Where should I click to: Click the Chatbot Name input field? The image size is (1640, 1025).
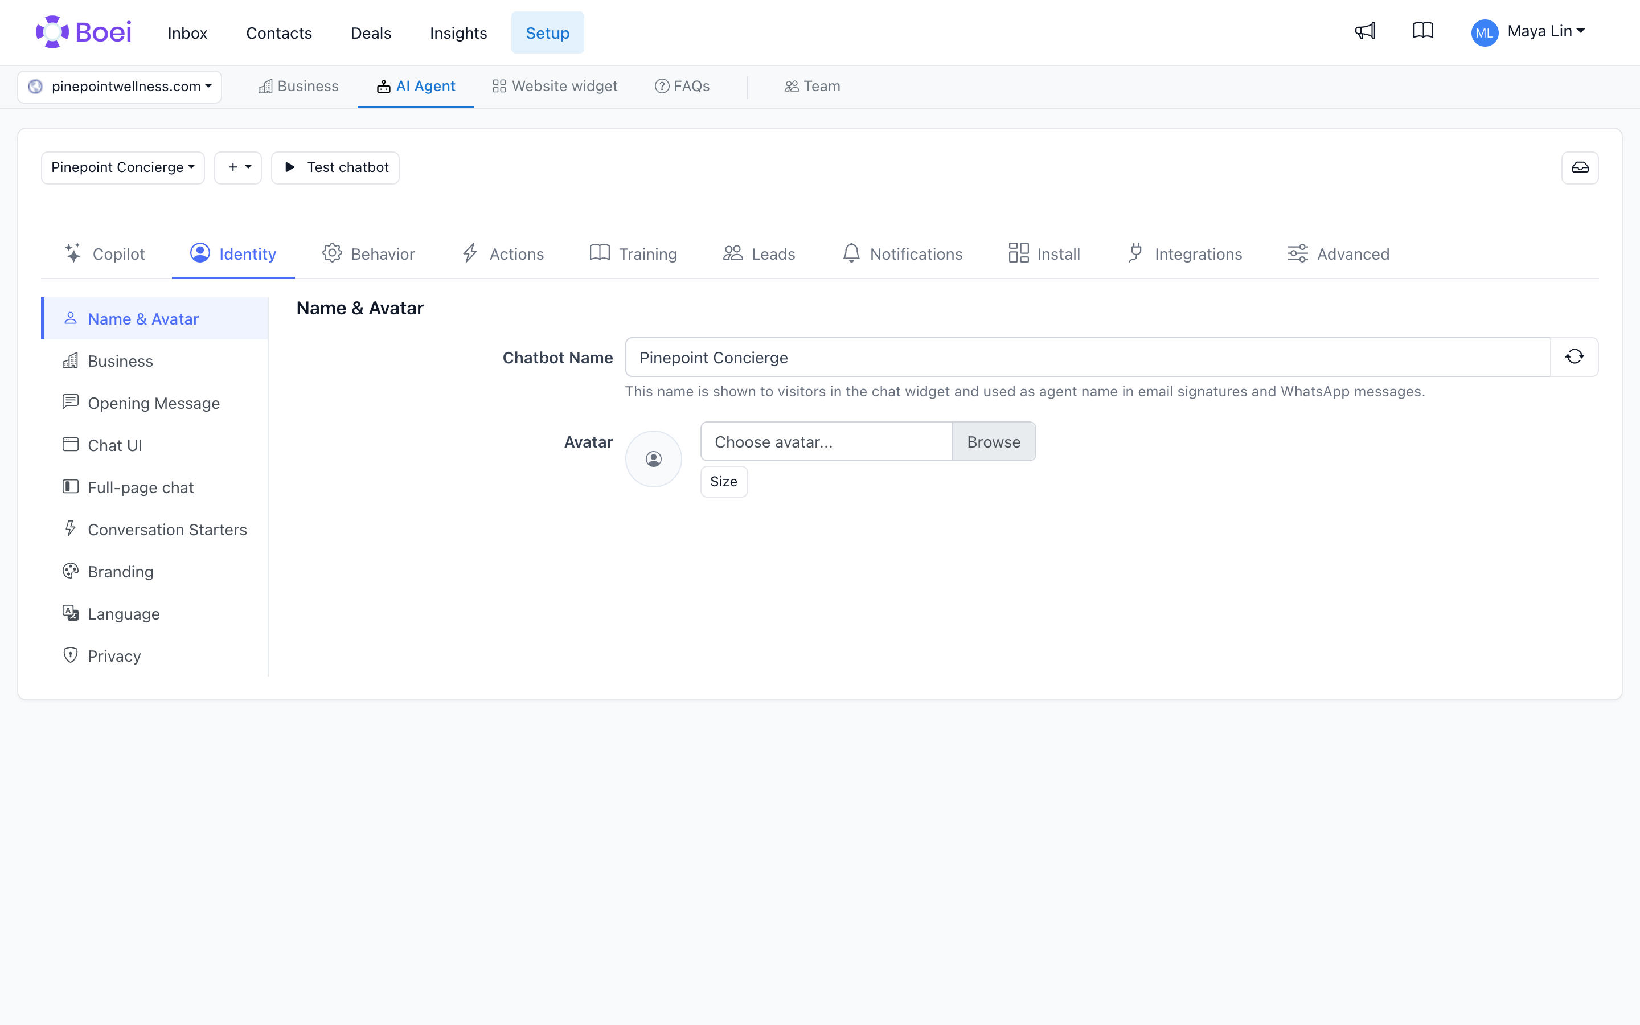[1088, 357]
